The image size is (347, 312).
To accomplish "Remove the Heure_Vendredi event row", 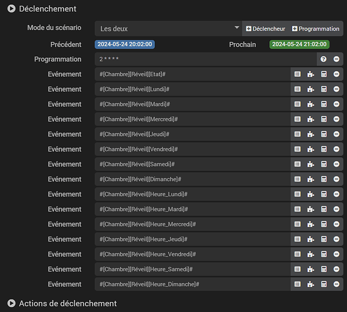I will (336, 254).
